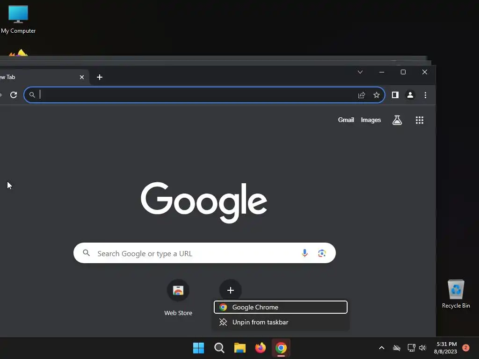Maximize the Chrome window
Screen dimensions: 479x359
tap(403, 72)
